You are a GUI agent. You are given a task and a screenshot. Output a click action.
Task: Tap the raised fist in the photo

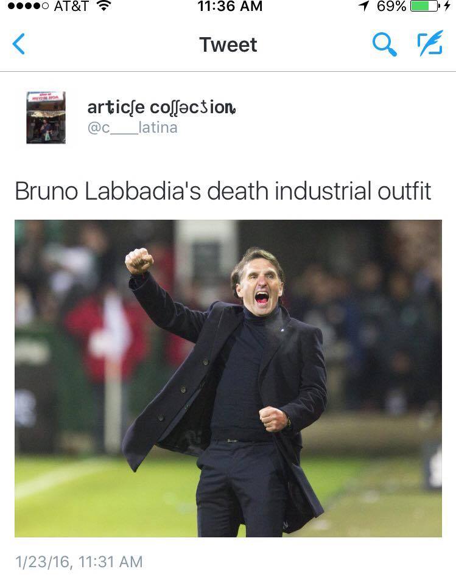(x=139, y=261)
